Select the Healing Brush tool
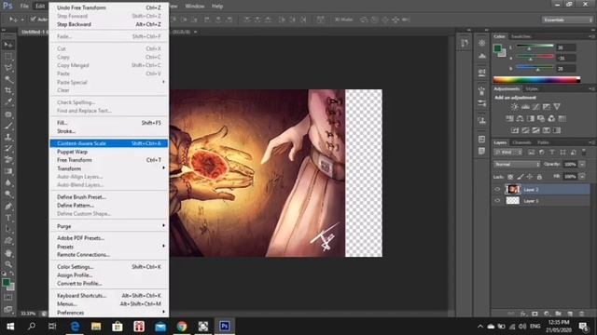 click(8, 114)
